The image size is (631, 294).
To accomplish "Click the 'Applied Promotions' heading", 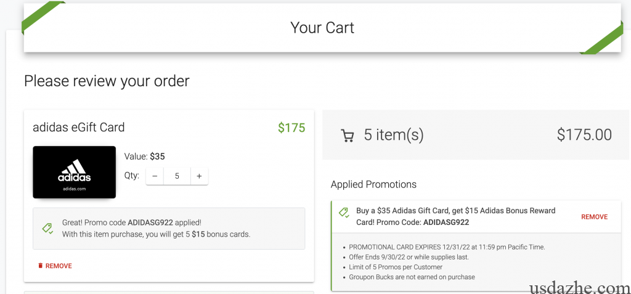I will click(x=373, y=184).
